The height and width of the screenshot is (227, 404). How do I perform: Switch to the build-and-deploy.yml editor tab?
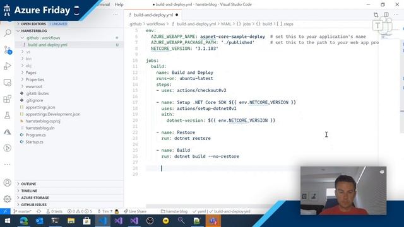pos(153,15)
